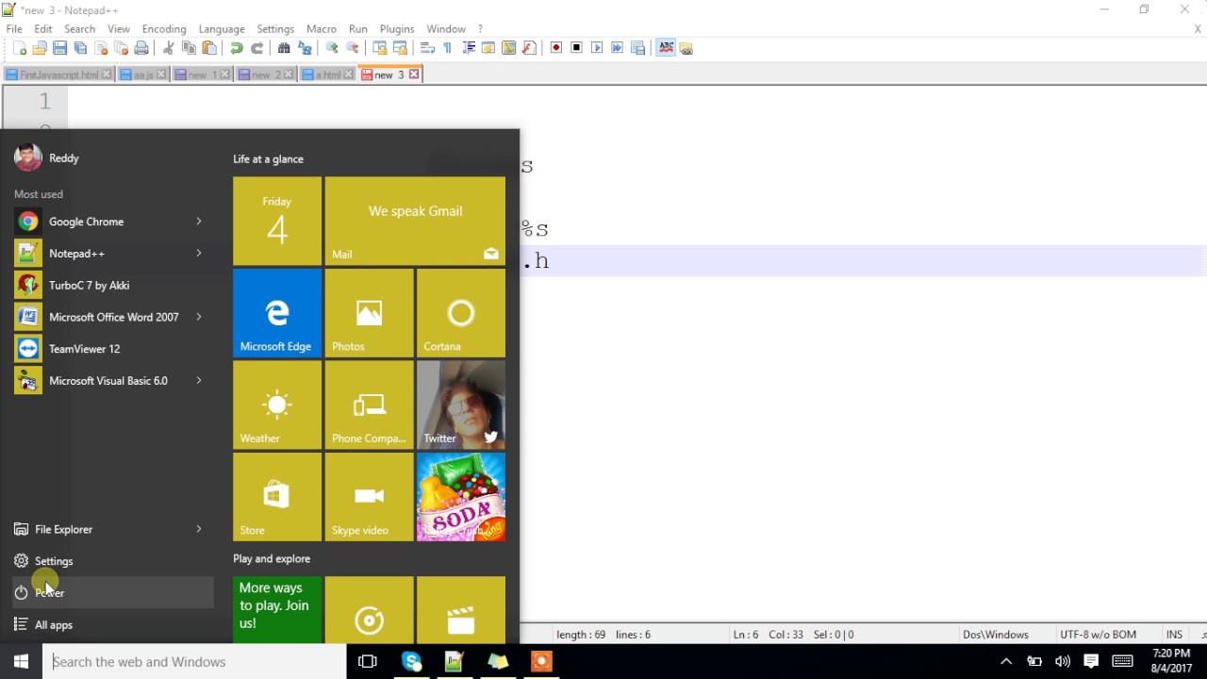This screenshot has width=1207, height=679.
Task: Open the Candy Crush Soda tile
Action: 461,497
